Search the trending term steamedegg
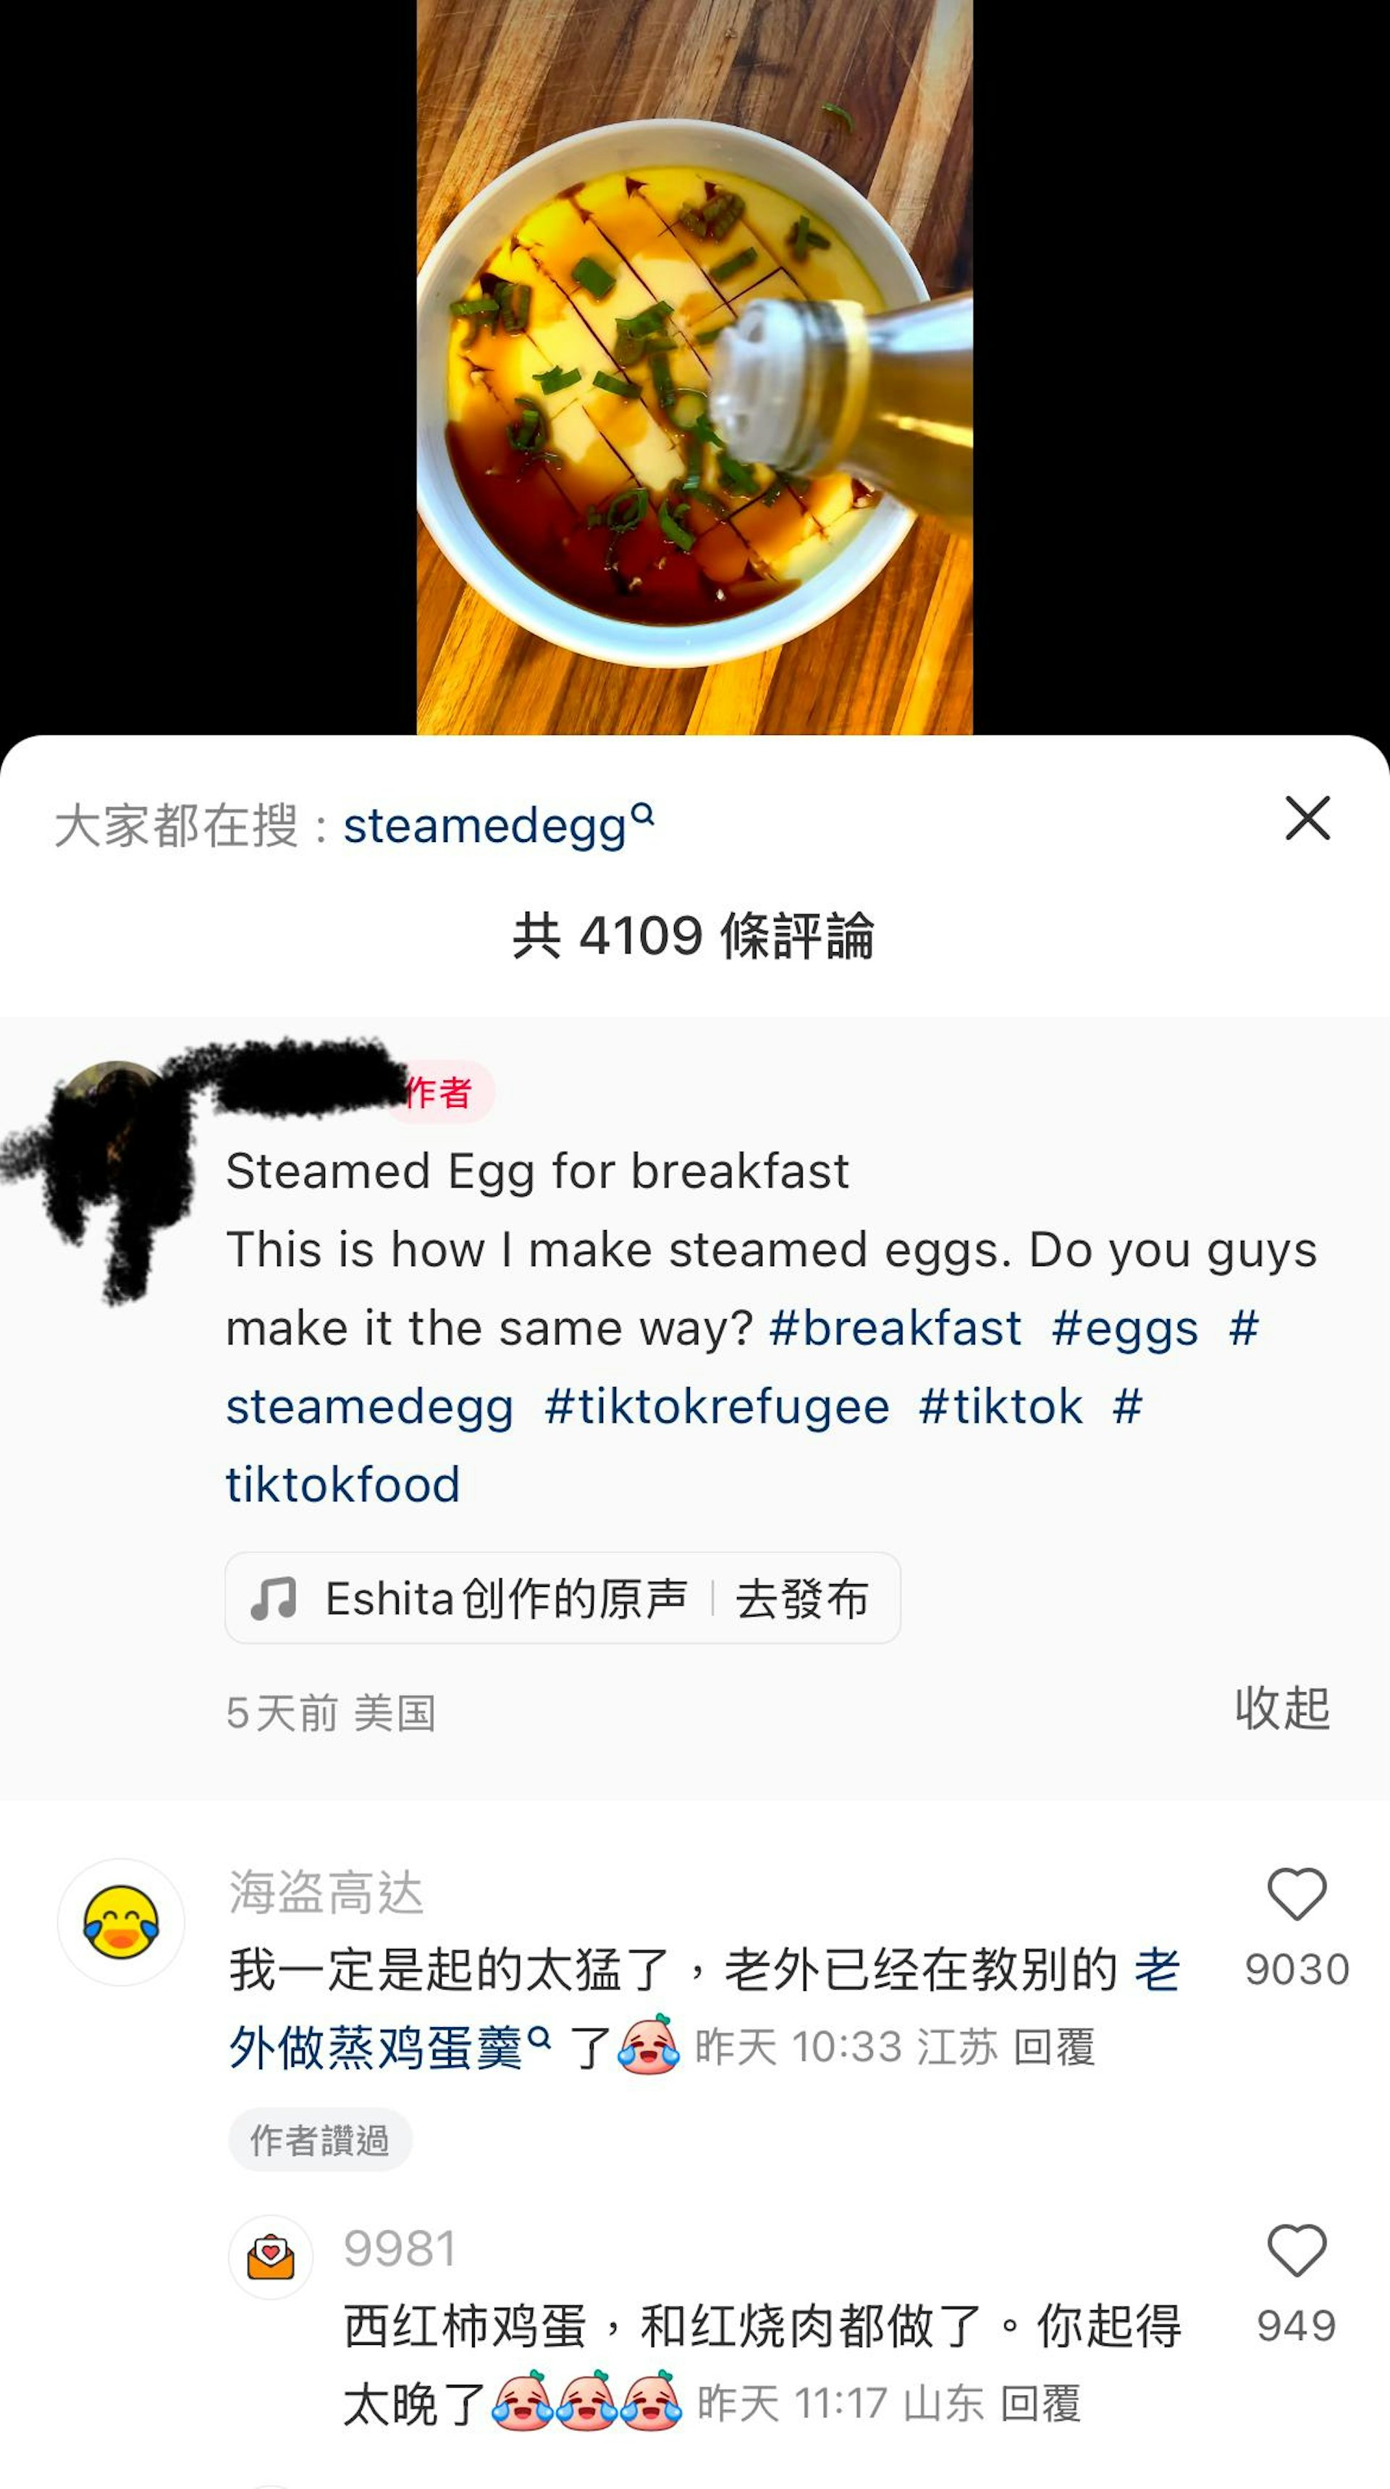Image resolution: width=1390 pixels, height=2489 pixels. 498,826
